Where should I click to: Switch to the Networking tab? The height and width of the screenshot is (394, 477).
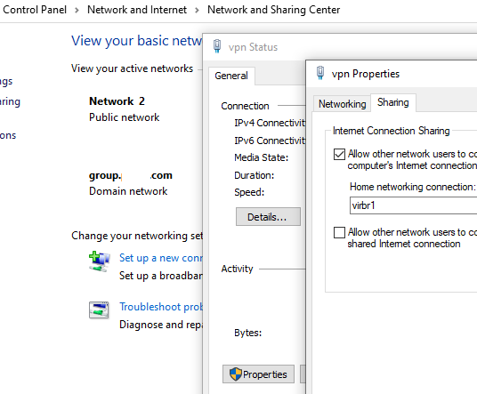pyautogui.click(x=343, y=104)
